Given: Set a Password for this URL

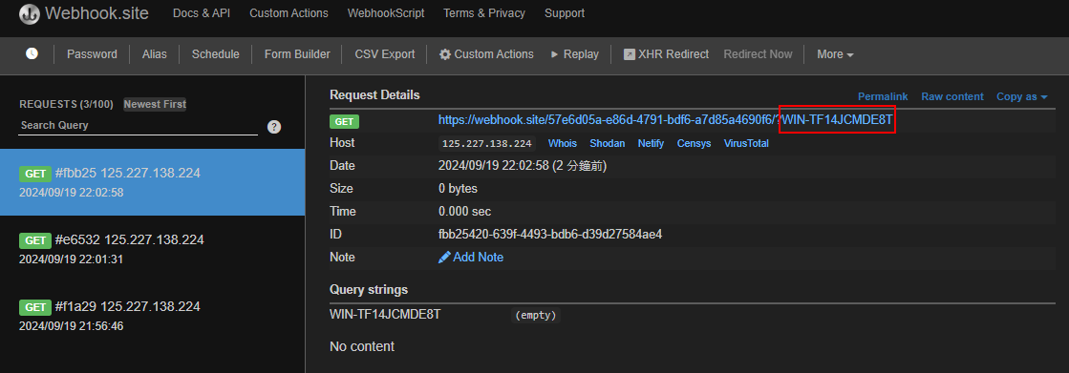Looking at the screenshot, I should click(92, 54).
